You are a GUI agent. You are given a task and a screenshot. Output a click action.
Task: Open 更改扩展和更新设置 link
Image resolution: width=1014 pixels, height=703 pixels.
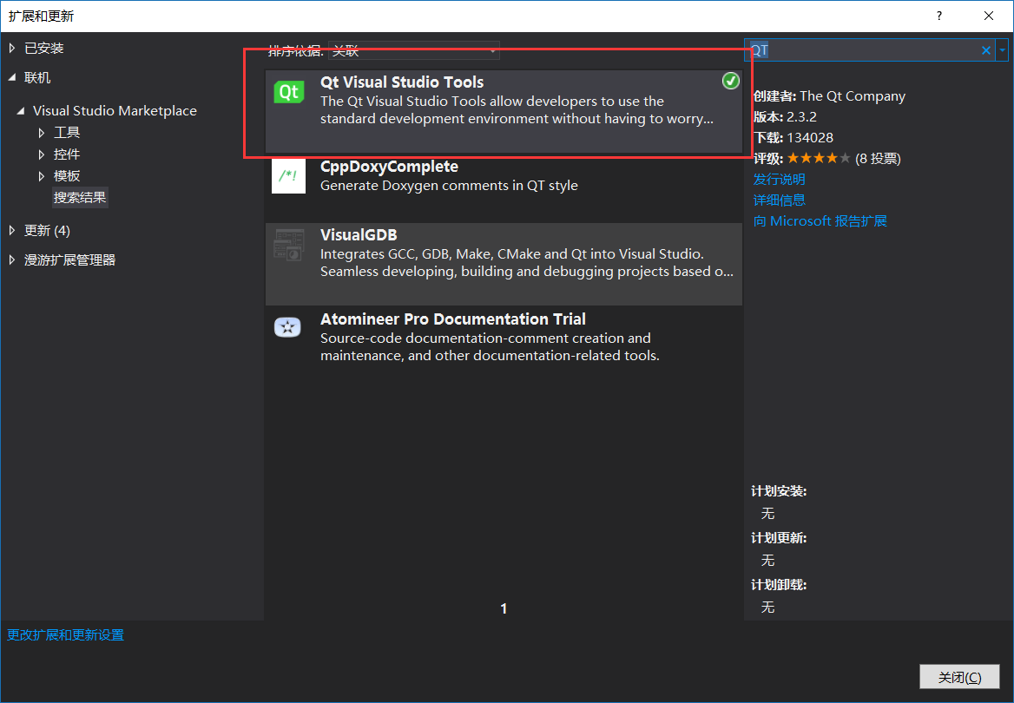point(65,635)
